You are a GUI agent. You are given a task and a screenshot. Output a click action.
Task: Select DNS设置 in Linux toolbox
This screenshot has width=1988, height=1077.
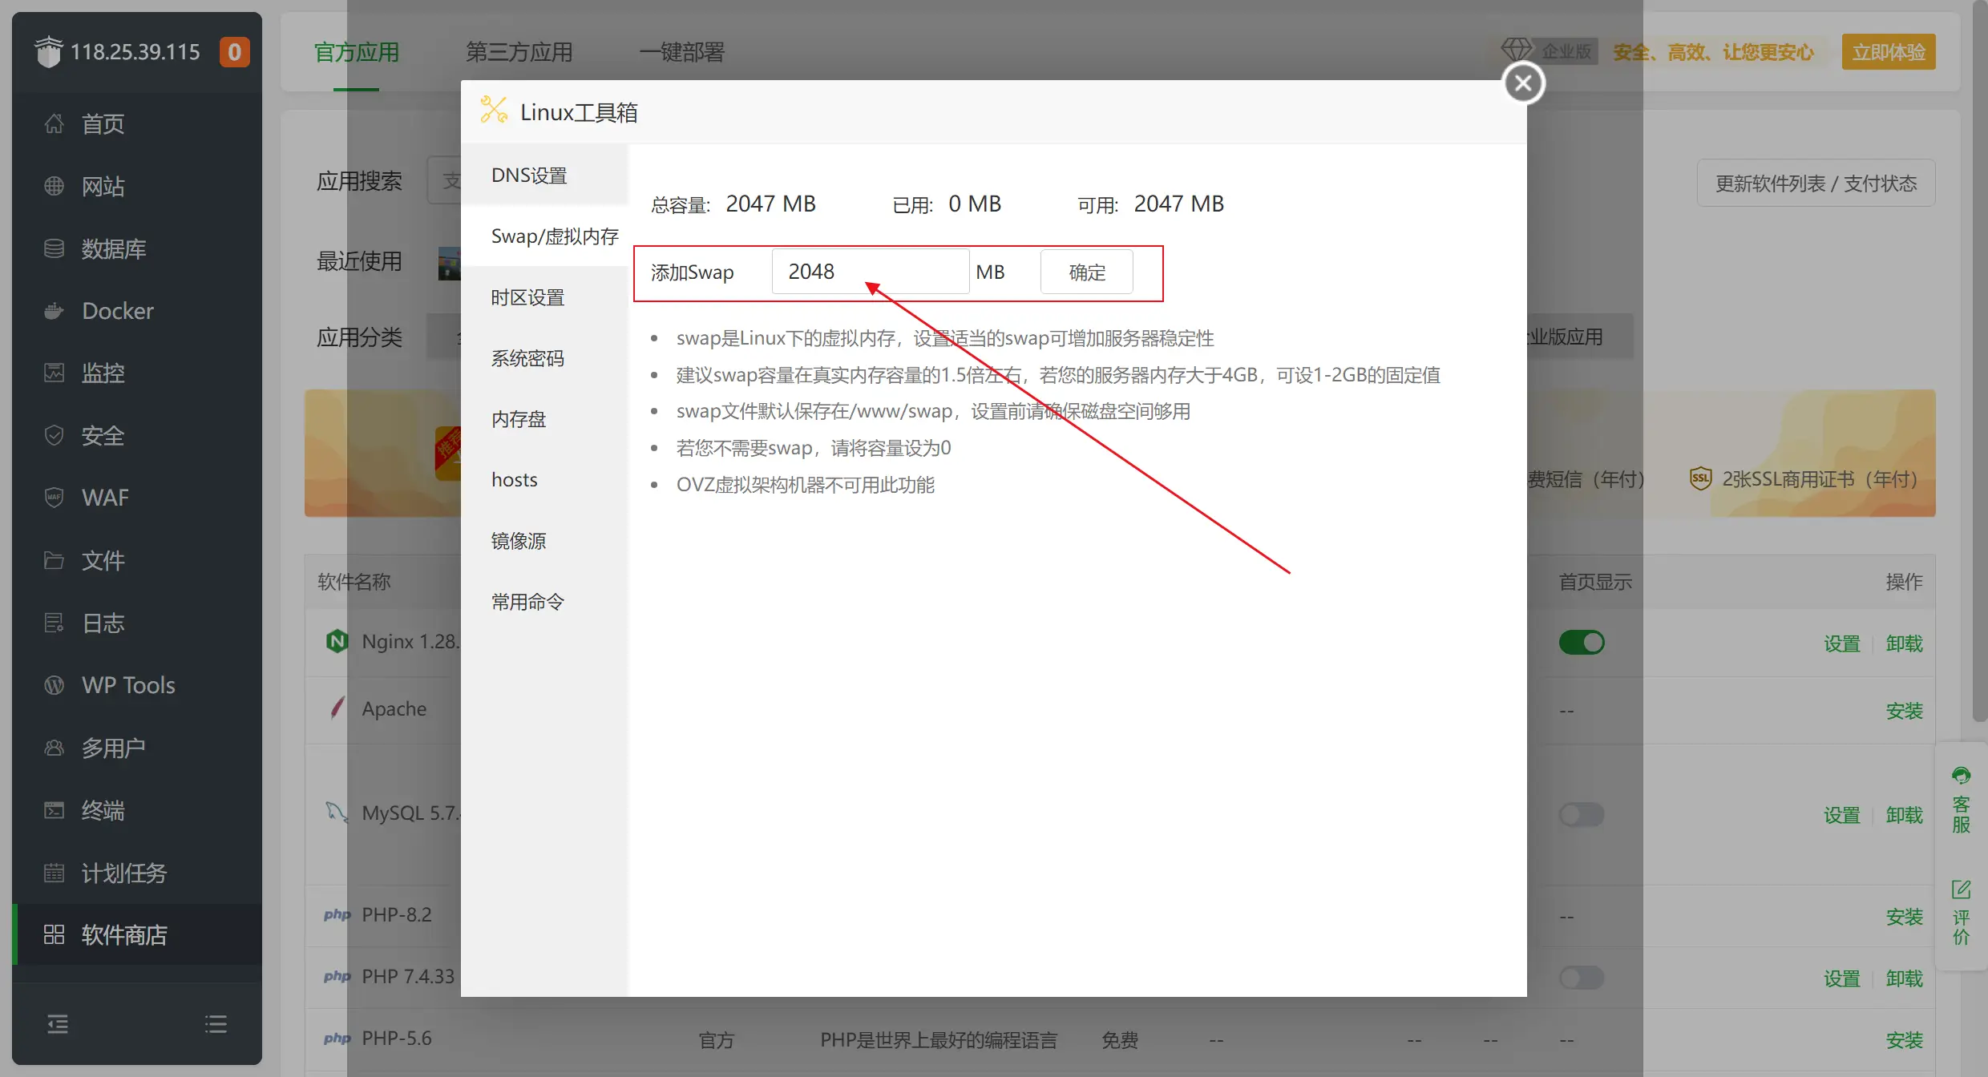tap(527, 174)
